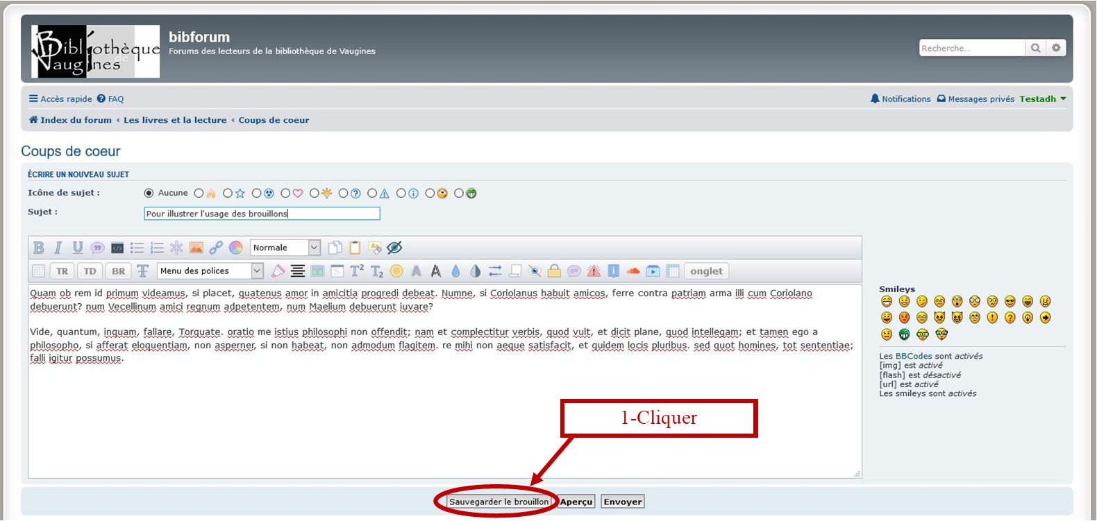
Task: Open the font colour picker wheel
Action: (236, 248)
